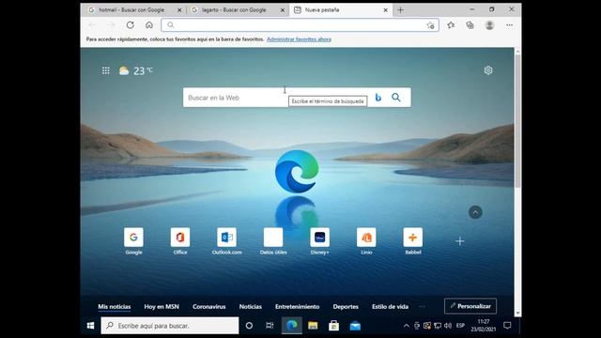601x338 pixels.
Task: Select the Noticias feed tab
Action: pos(251,307)
